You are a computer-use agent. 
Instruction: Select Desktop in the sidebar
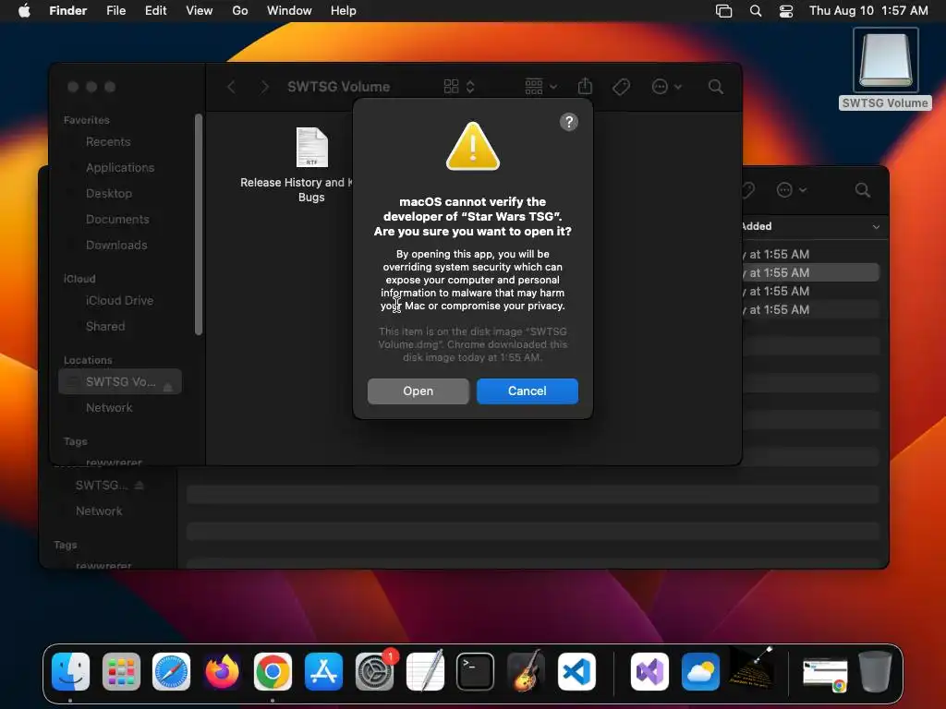(109, 194)
